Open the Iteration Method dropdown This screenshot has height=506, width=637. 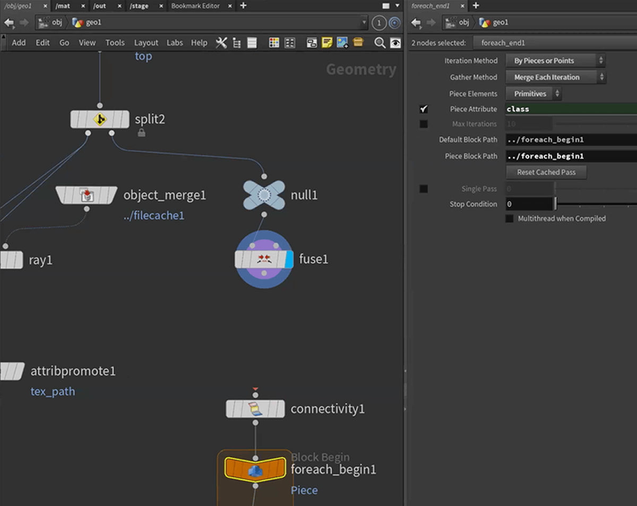[x=555, y=61]
